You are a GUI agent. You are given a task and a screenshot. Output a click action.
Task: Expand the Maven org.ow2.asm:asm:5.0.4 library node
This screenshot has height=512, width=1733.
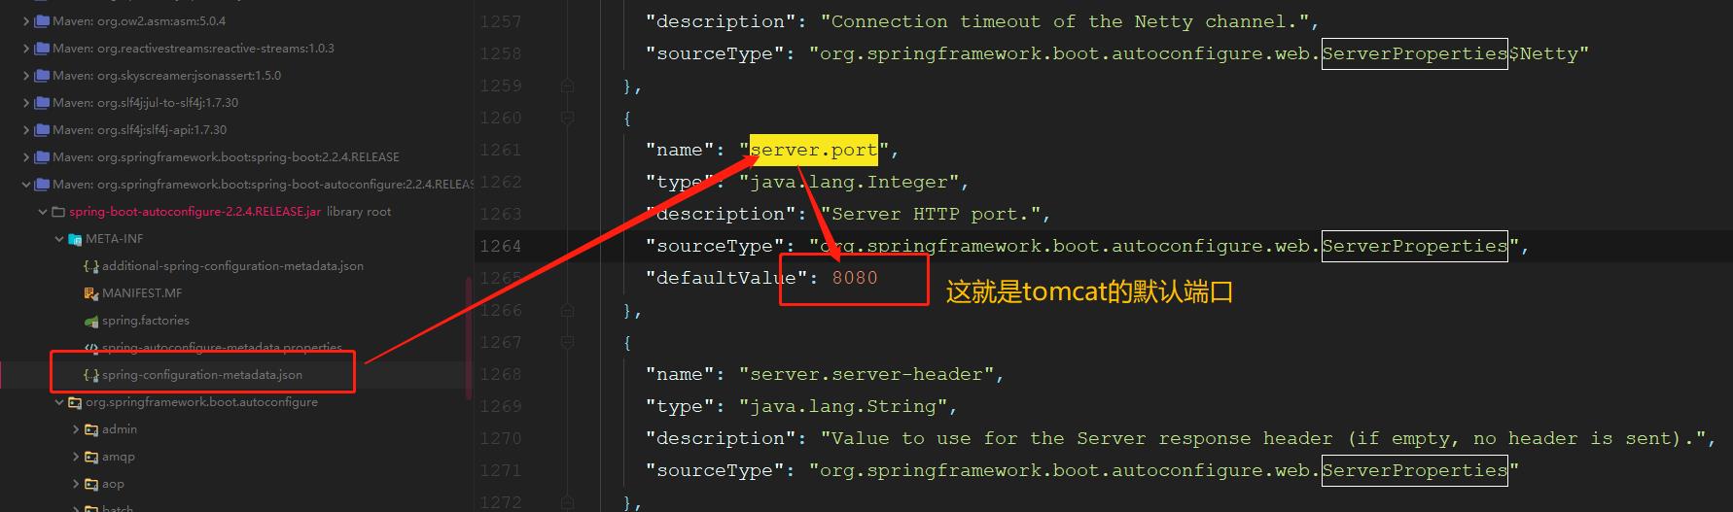(26, 20)
